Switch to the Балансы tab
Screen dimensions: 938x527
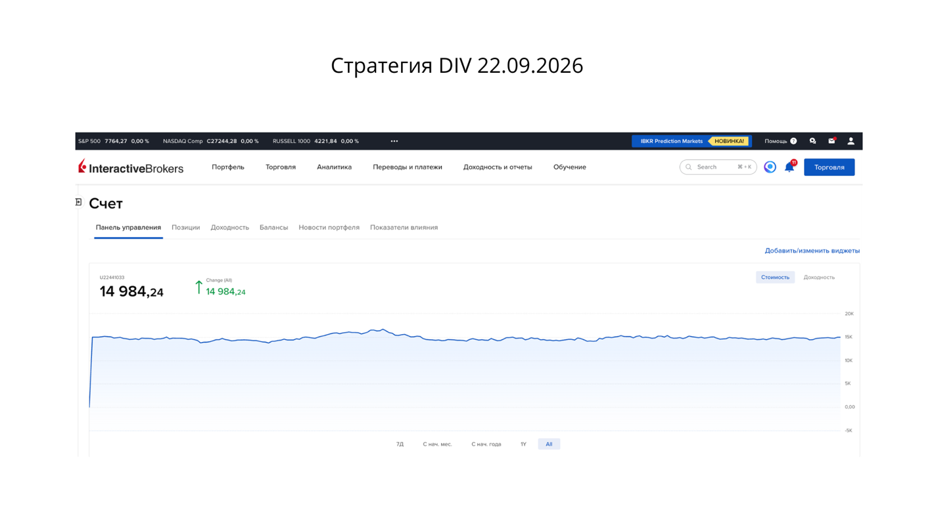pos(273,228)
